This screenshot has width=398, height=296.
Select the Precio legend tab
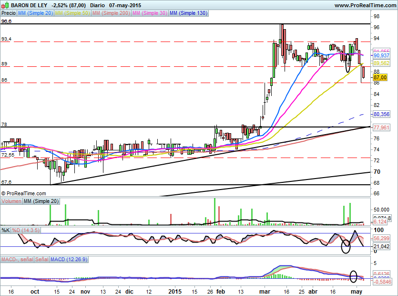pos(9,13)
